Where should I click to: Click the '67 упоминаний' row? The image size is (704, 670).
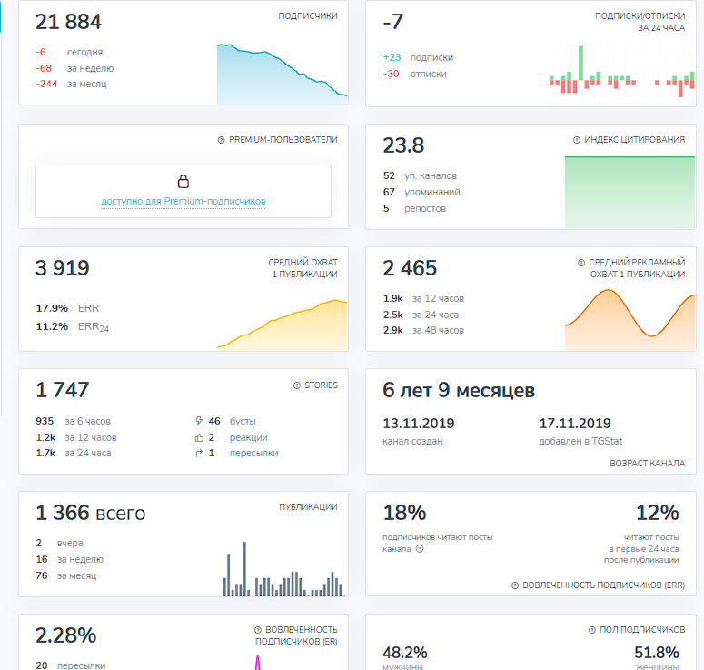[421, 192]
